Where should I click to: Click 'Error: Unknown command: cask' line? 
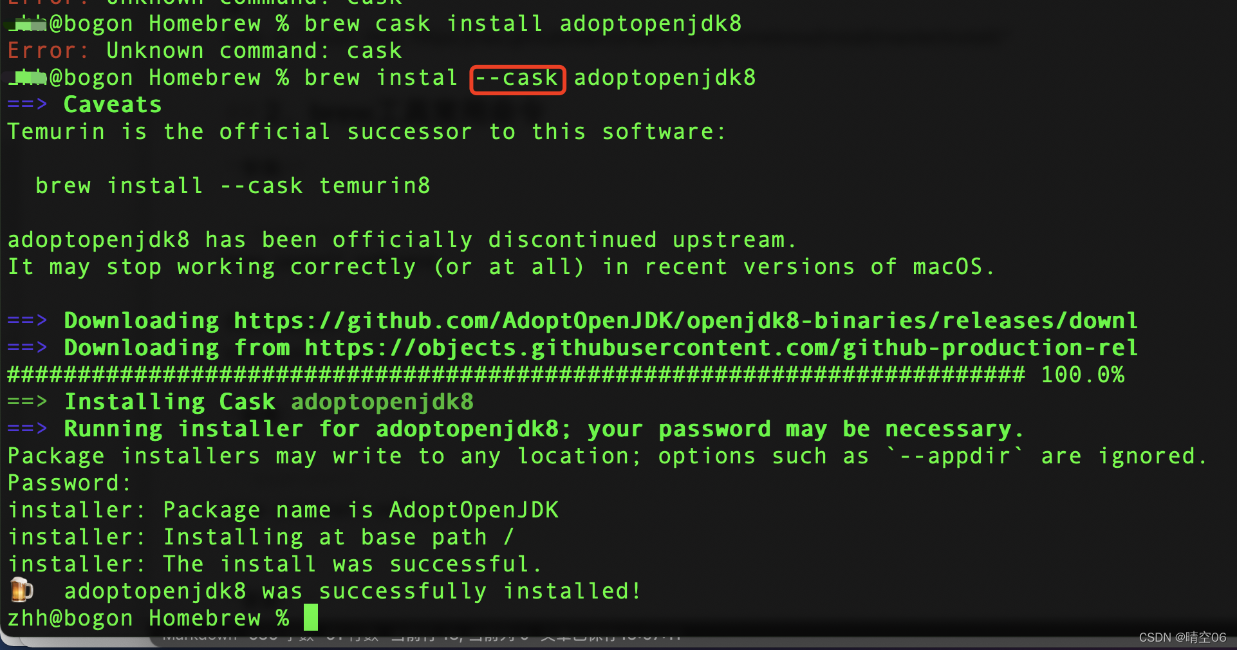click(205, 51)
